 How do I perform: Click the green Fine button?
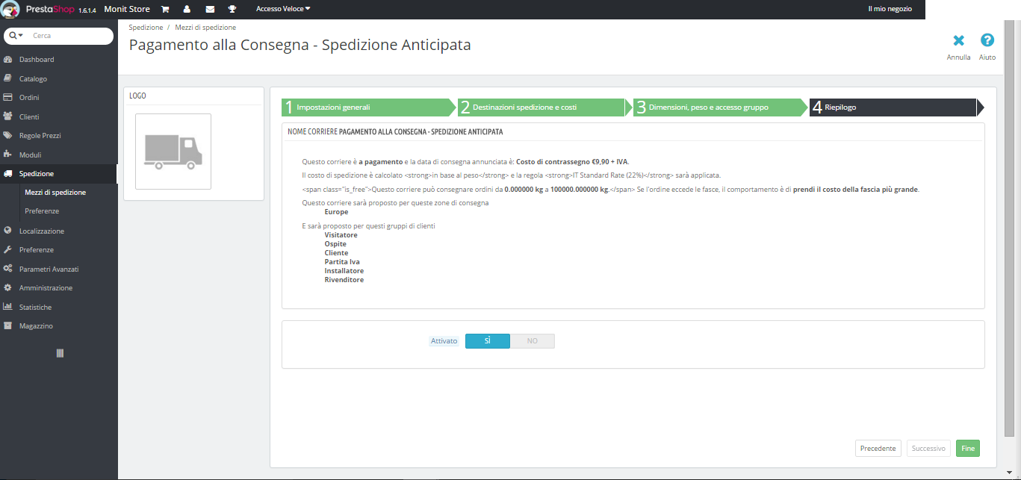click(968, 449)
